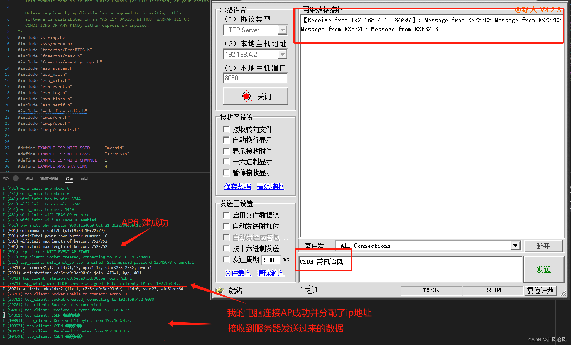The width and height of the screenshot is (571, 345).
Task: Check 按十六进制发送 option
Action: pos(226,248)
